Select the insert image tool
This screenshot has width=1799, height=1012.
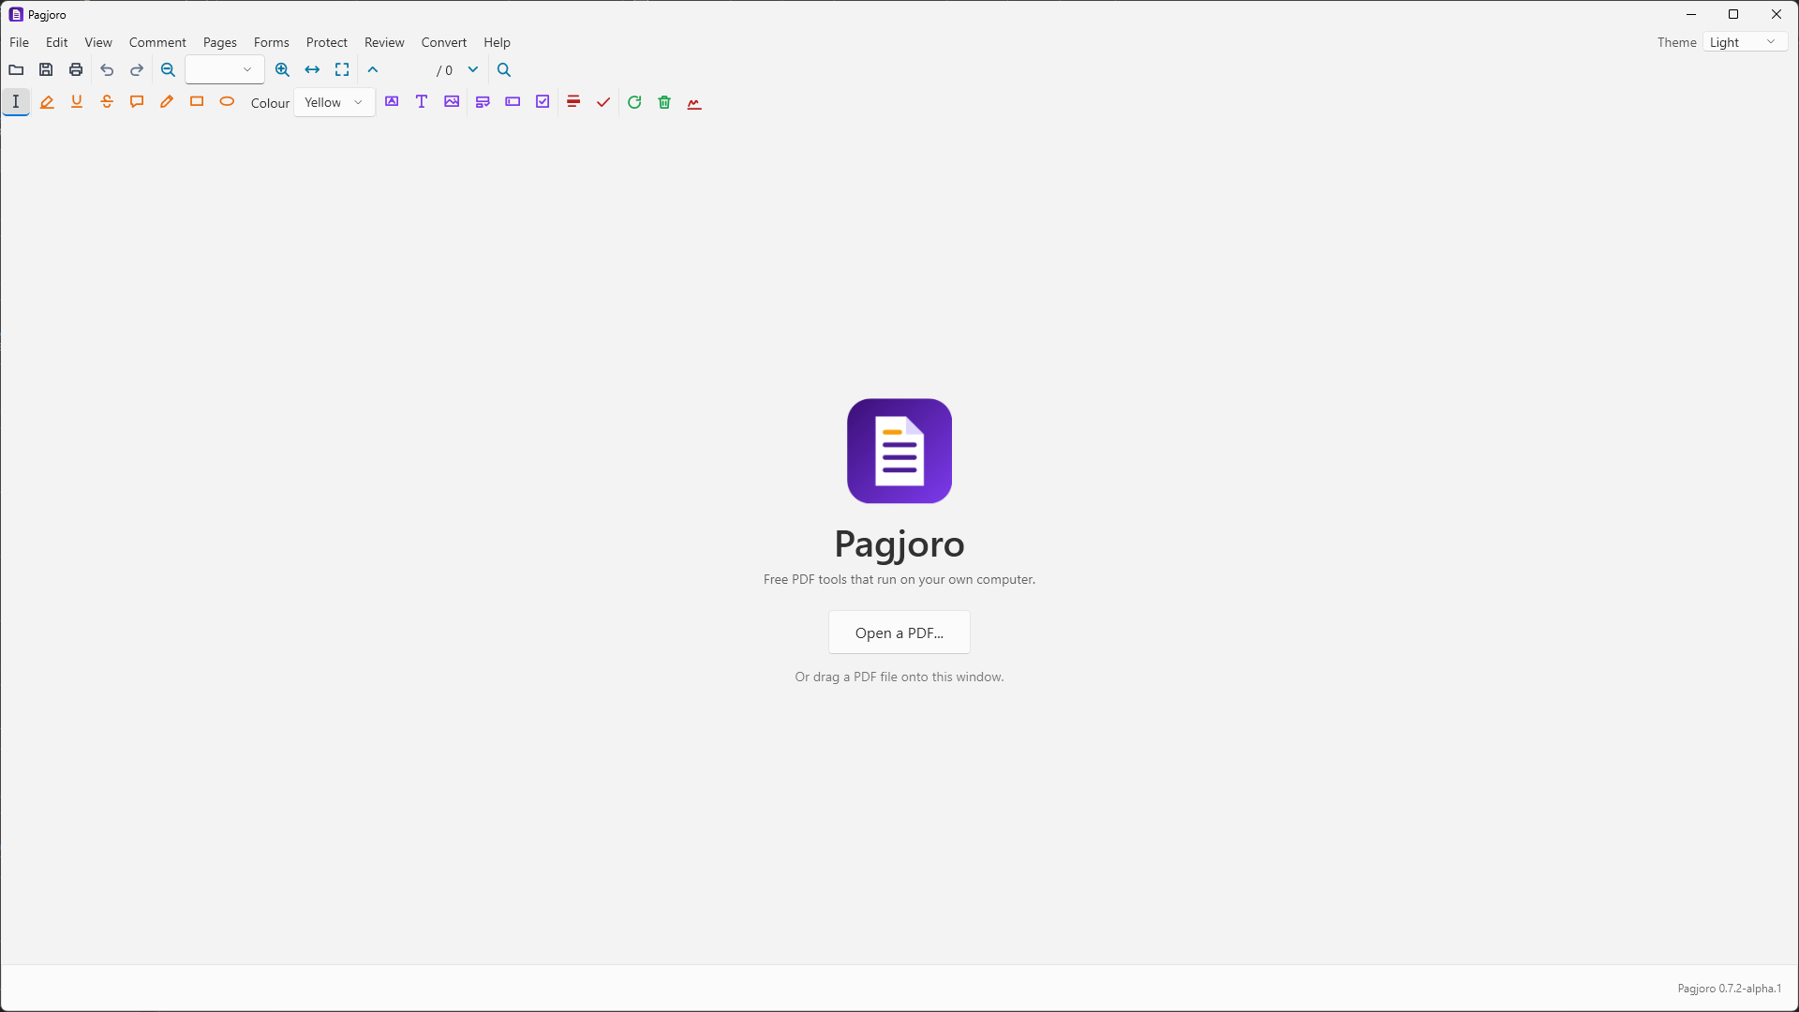452,102
